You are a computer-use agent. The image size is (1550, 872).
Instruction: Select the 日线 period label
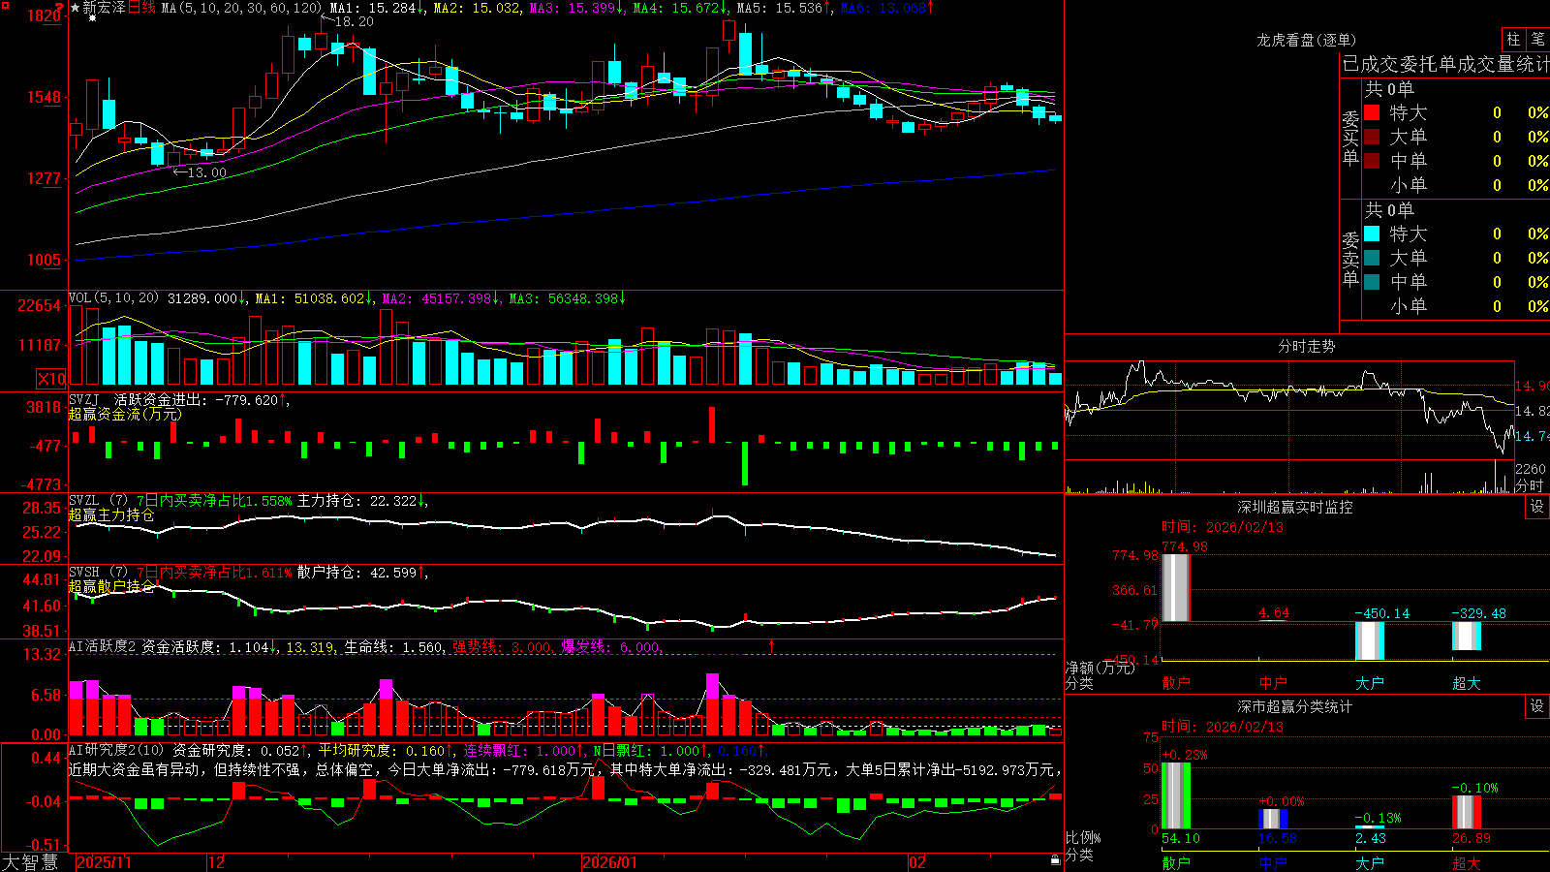pyautogui.click(x=141, y=8)
